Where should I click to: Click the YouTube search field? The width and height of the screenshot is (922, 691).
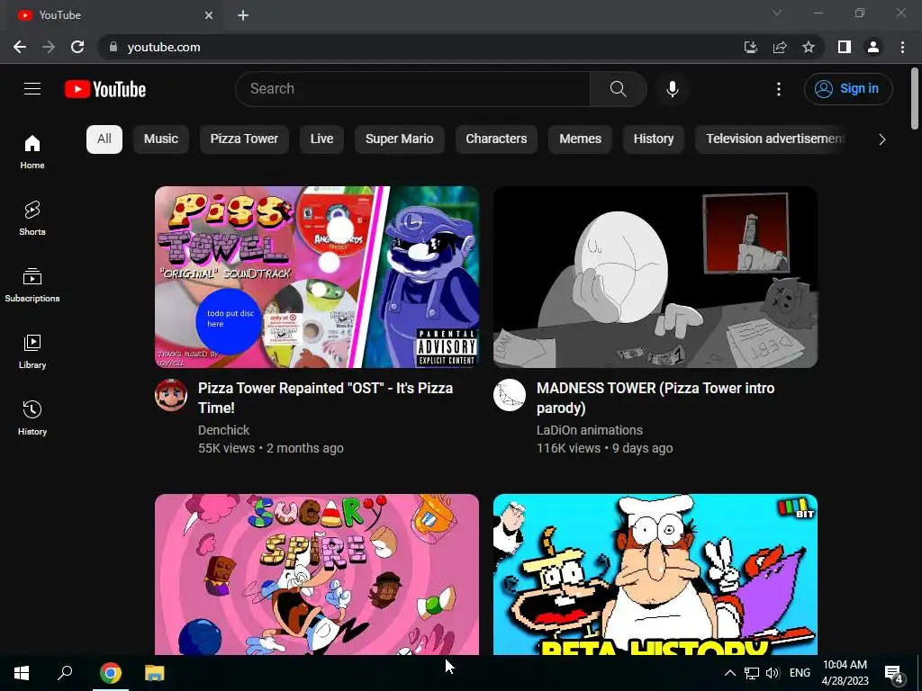[412, 89]
